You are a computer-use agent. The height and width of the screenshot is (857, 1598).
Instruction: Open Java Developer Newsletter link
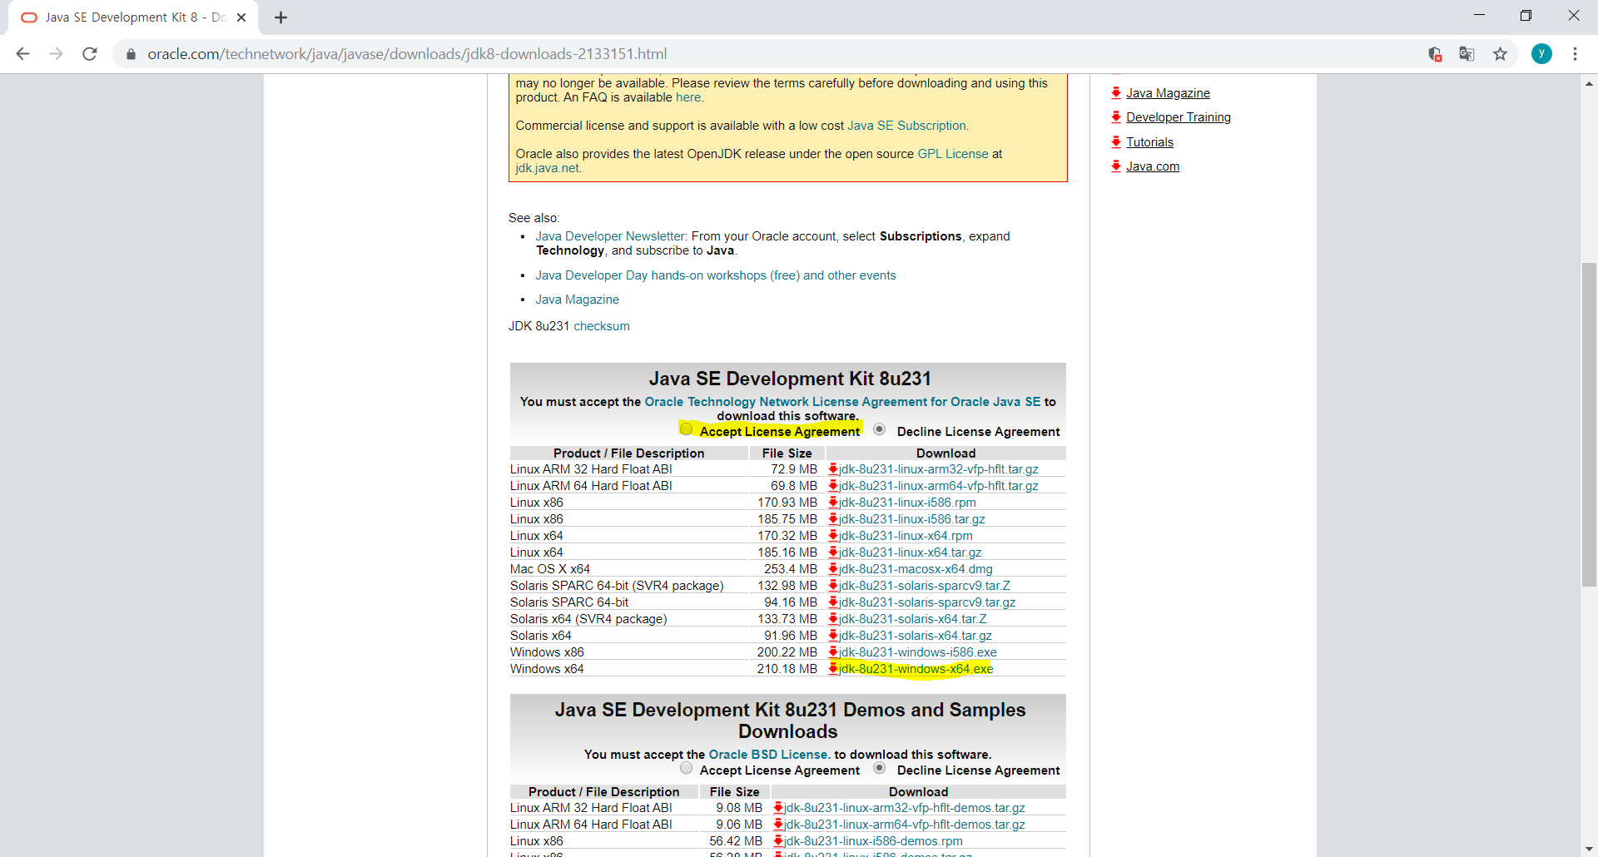[x=610, y=236]
